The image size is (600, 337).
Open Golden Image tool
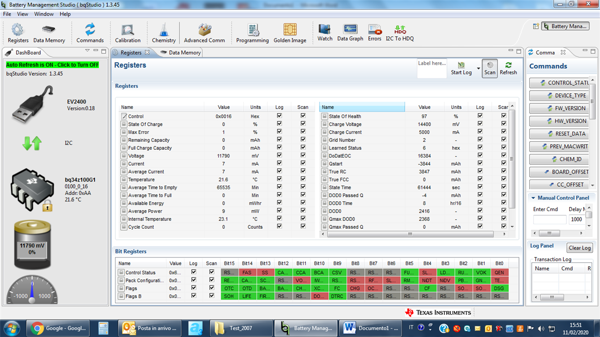pyautogui.click(x=290, y=33)
